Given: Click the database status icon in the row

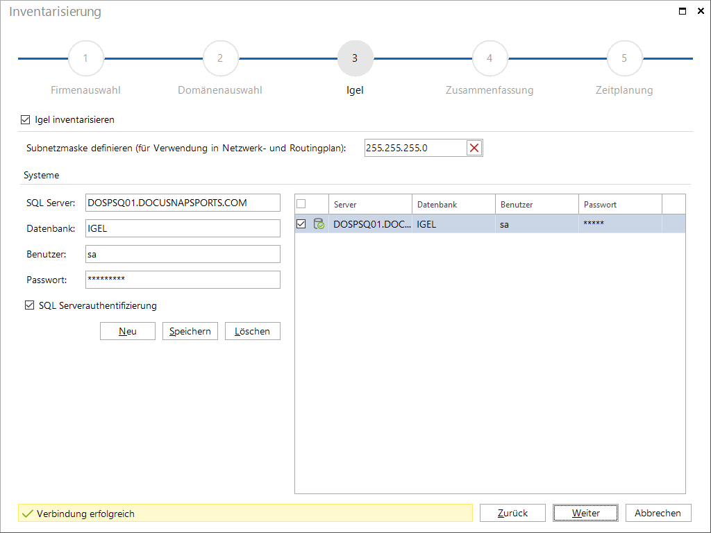Looking at the screenshot, I should (x=319, y=224).
